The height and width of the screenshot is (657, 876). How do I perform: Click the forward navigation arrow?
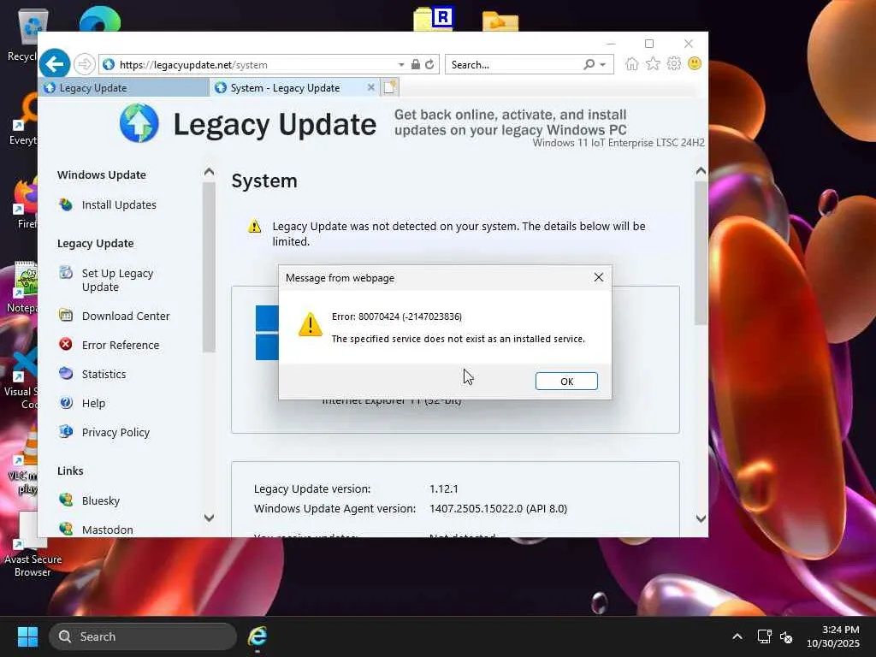84,64
